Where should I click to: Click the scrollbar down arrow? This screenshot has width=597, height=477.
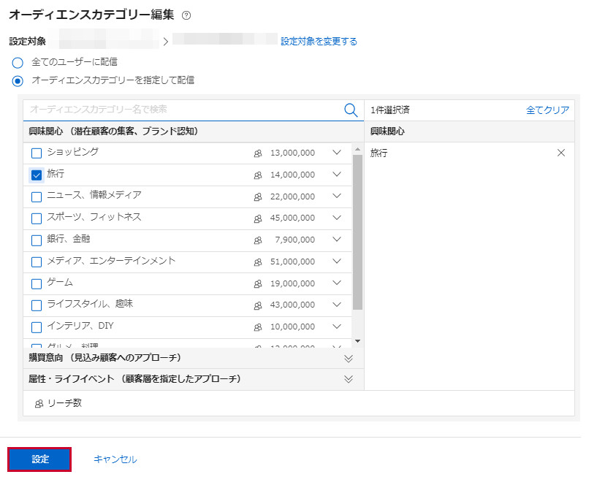357,341
